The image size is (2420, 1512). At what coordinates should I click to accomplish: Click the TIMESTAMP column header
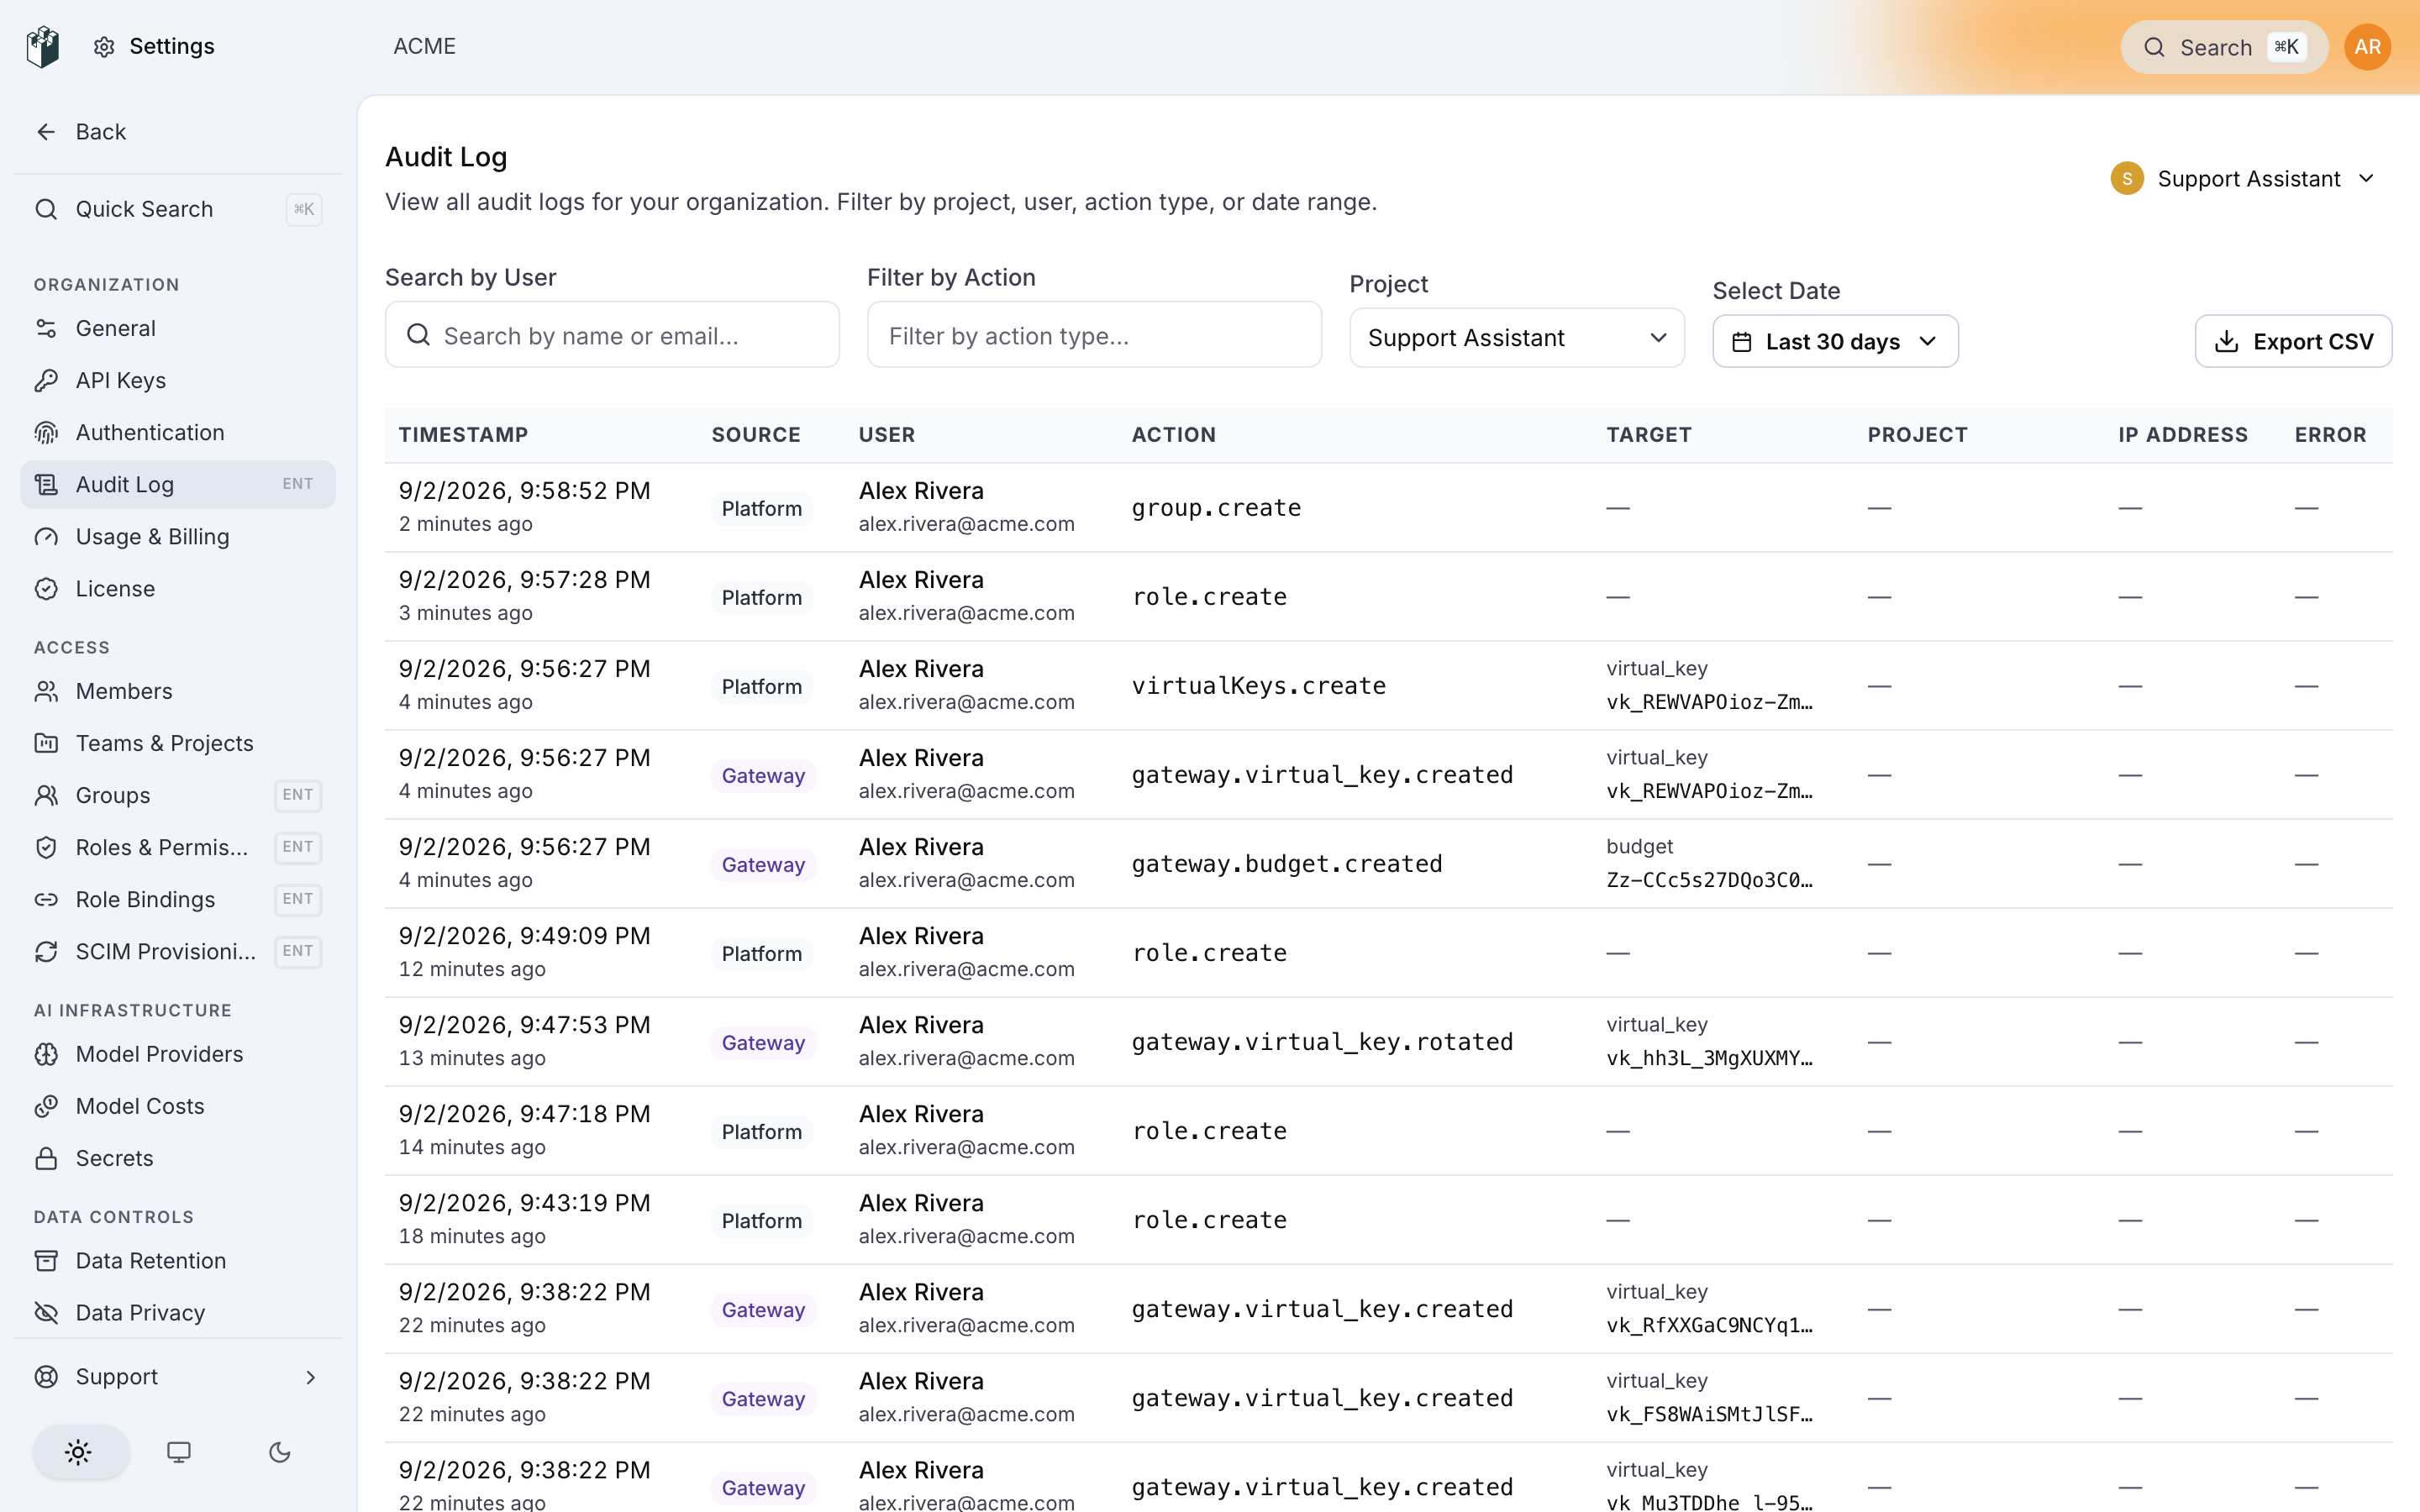point(463,435)
